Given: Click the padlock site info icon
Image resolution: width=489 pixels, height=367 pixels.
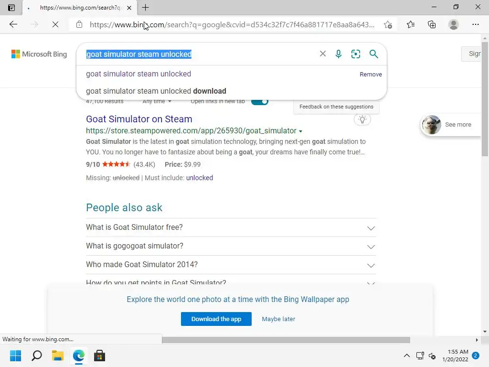Looking at the screenshot, I should (x=79, y=24).
